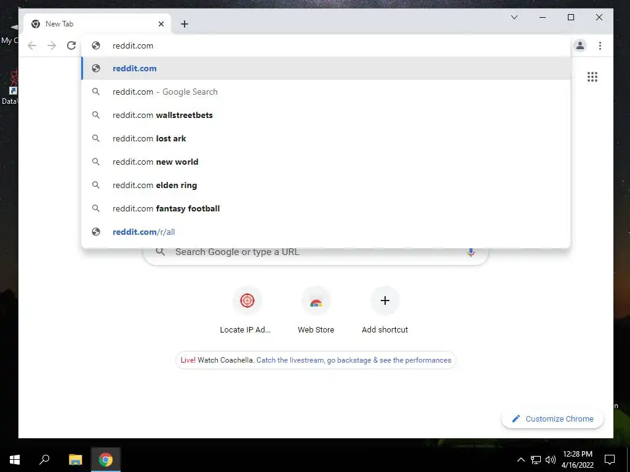Screen dimensions: 630x472
Task: Click the Back navigation arrow
Action: 32,45
